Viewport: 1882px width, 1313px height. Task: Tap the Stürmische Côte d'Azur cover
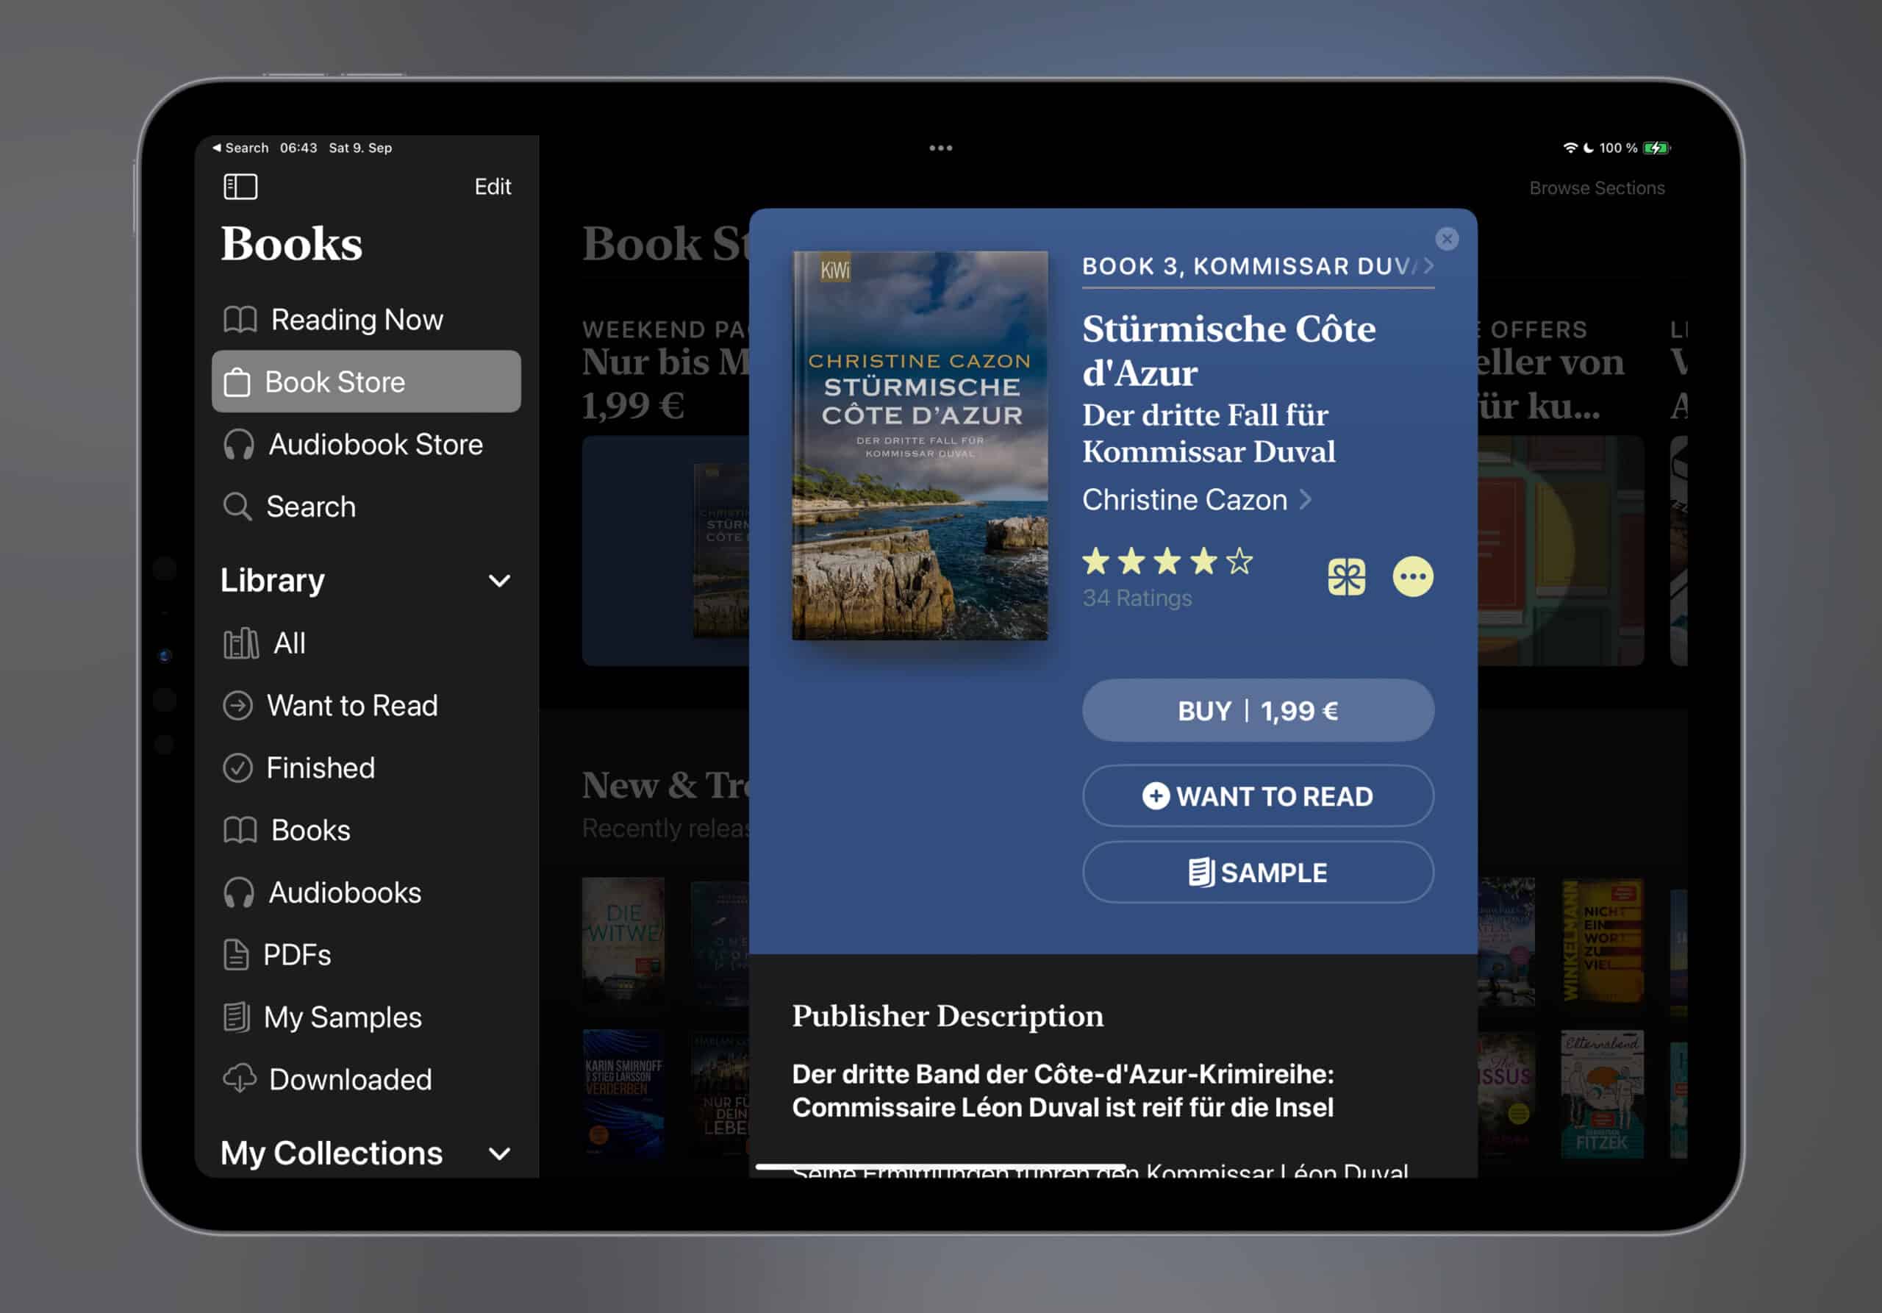click(x=920, y=445)
